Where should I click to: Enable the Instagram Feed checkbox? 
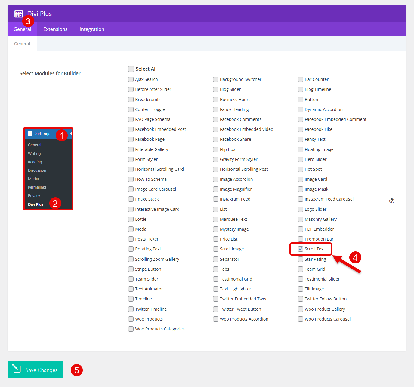[216, 199]
